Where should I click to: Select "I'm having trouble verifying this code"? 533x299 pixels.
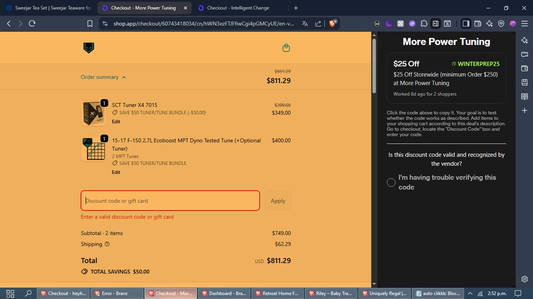(x=391, y=182)
